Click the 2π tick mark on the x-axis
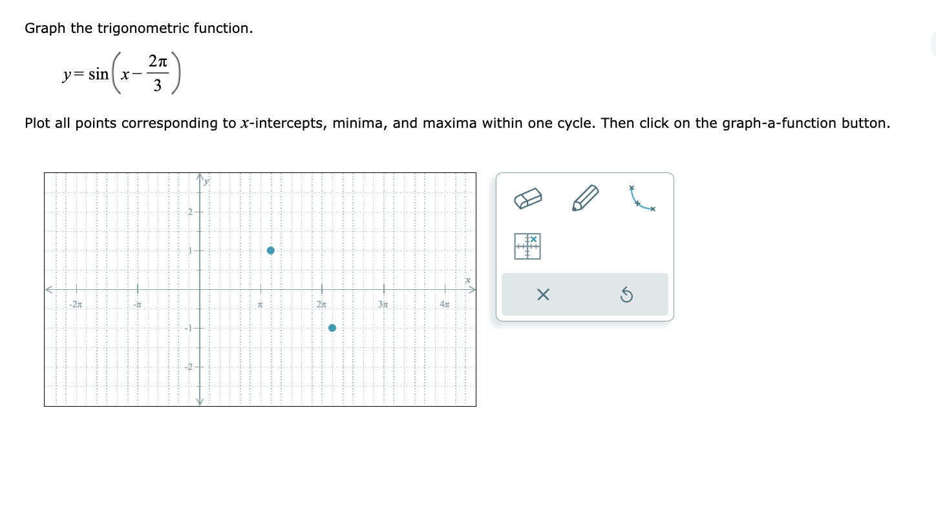Viewport: 936px width, 519px height. pos(321,289)
